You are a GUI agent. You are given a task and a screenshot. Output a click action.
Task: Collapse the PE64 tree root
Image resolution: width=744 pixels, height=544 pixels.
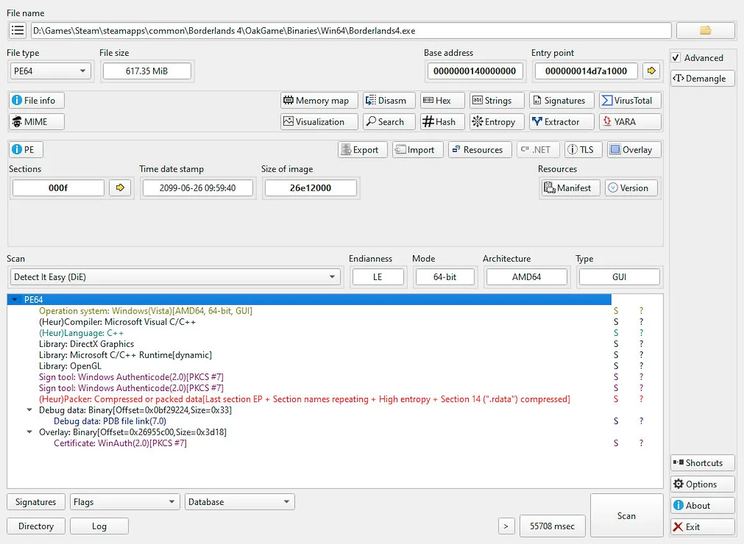(15, 300)
